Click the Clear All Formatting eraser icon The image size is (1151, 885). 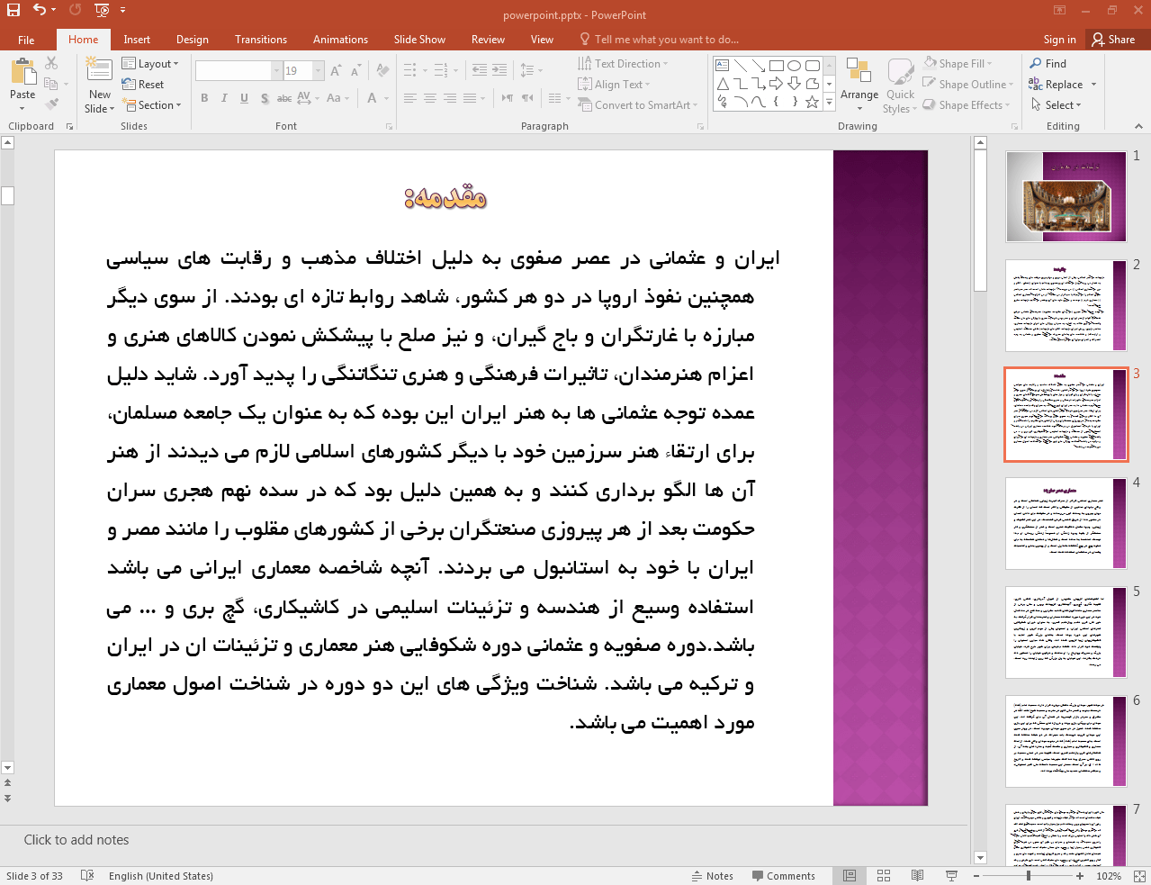[x=382, y=70]
